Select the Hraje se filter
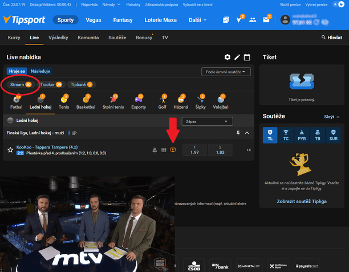This screenshot has width=349, height=272. pyautogui.click(x=17, y=71)
